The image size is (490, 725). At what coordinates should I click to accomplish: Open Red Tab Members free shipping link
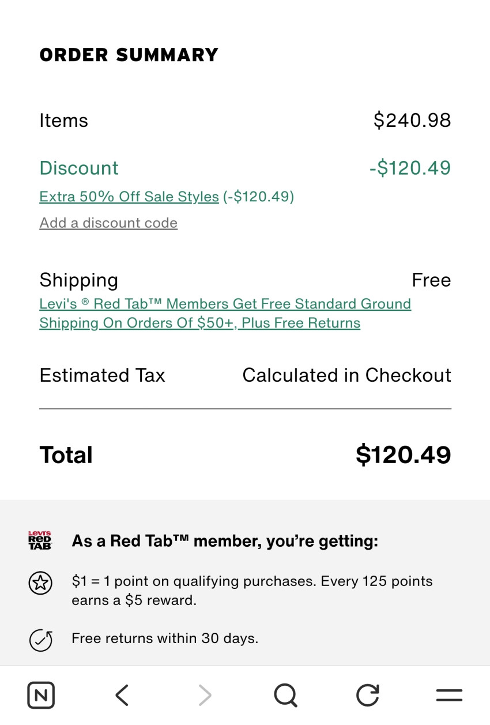(225, 313)
